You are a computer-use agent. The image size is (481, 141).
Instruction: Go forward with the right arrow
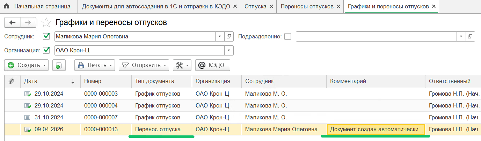click(29, 23)
